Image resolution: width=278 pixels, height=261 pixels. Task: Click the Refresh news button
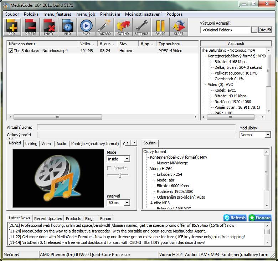(235, 218)
